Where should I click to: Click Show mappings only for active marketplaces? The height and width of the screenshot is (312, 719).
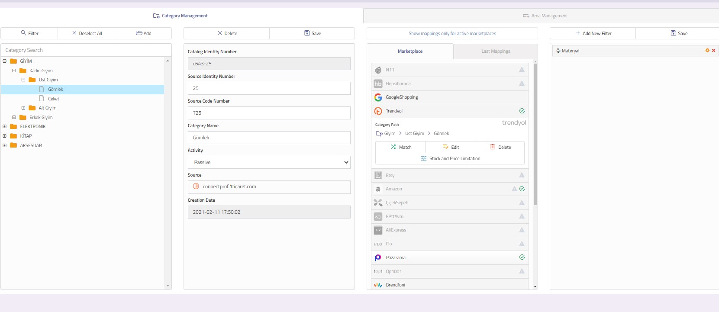tap(452, 33)
